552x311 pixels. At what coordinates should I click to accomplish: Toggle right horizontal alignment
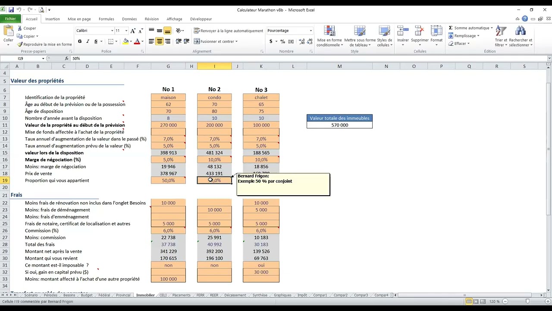[168, 41]
